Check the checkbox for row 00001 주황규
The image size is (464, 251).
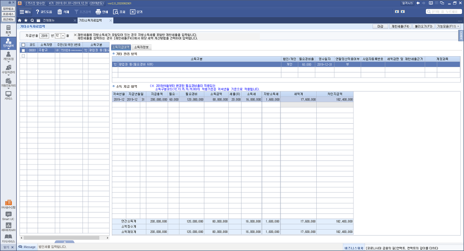(24, 50)
